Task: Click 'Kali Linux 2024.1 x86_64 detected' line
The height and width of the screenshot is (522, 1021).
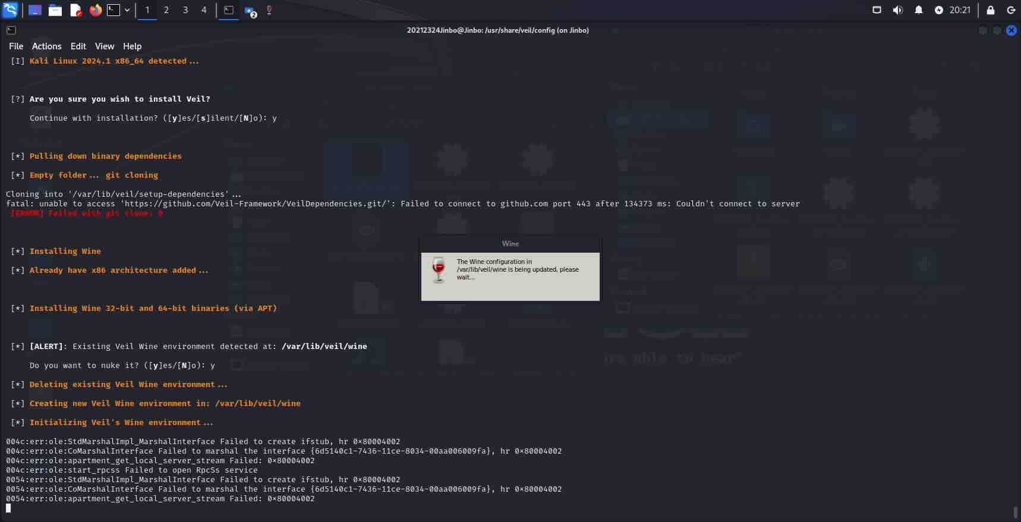Action: coord(105,61)
